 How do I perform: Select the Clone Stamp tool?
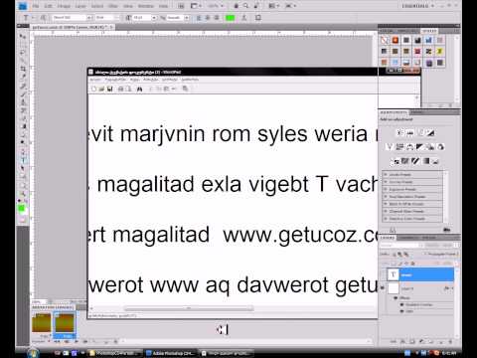[23, 102]
